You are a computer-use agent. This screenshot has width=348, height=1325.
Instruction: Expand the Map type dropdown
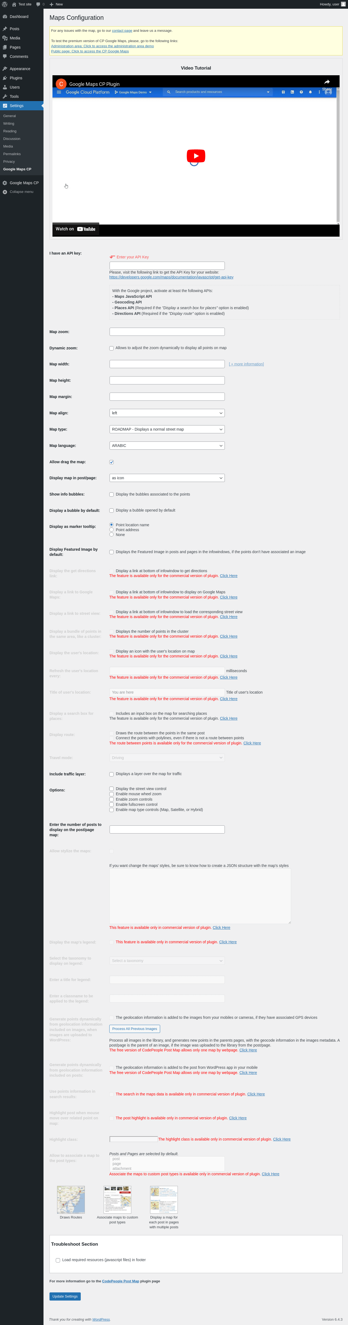(x=167, y=430)
